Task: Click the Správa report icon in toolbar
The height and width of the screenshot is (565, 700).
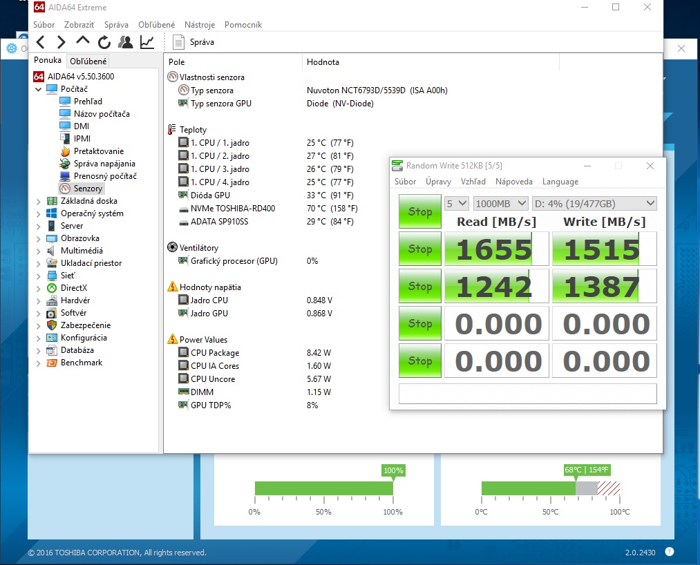Action: [178, 42]
